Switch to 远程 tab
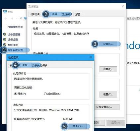 point(77,14)
